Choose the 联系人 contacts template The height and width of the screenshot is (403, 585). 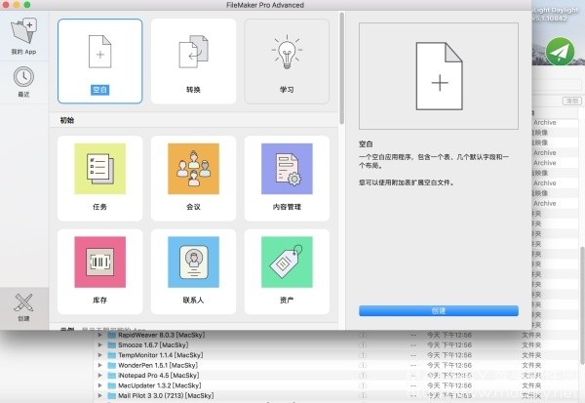193,271
